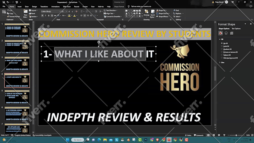Screen dimensions: 254x143
Task: Click the font color swatch button
Action: (x=74, y=16)
